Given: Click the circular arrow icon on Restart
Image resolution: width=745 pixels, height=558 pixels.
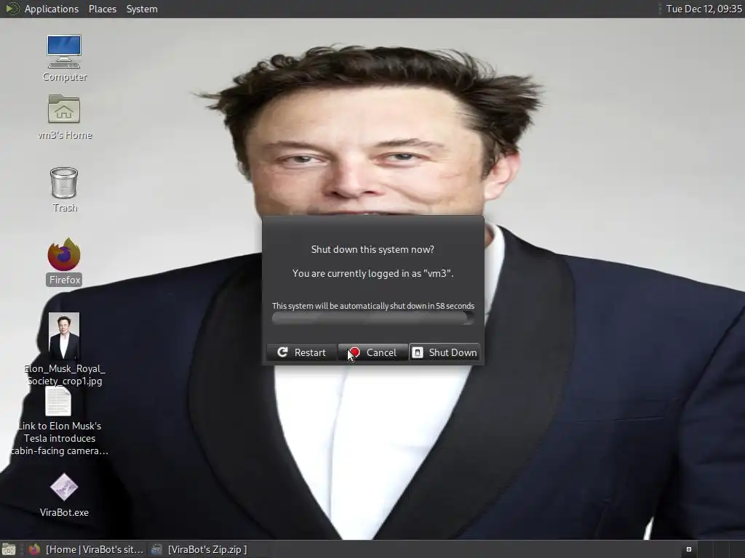Looking at the screenshot, I should point(283,352).
